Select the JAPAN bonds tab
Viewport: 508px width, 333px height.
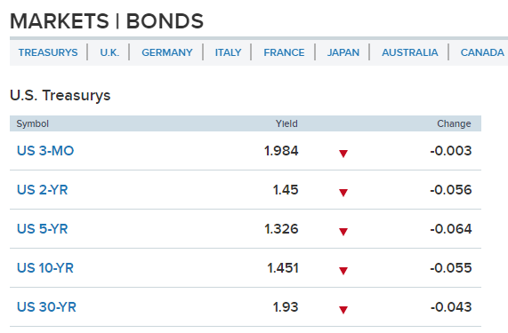click(343, 52)
